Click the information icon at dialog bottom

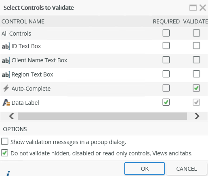(x=8, y=173)
